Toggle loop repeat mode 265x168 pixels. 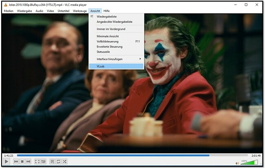58,161
